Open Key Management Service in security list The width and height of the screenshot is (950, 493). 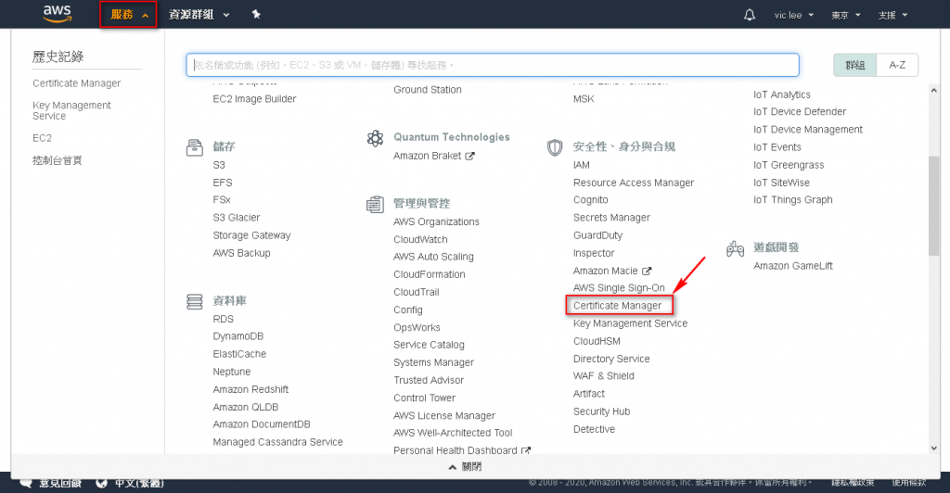[x=630, y=323]
